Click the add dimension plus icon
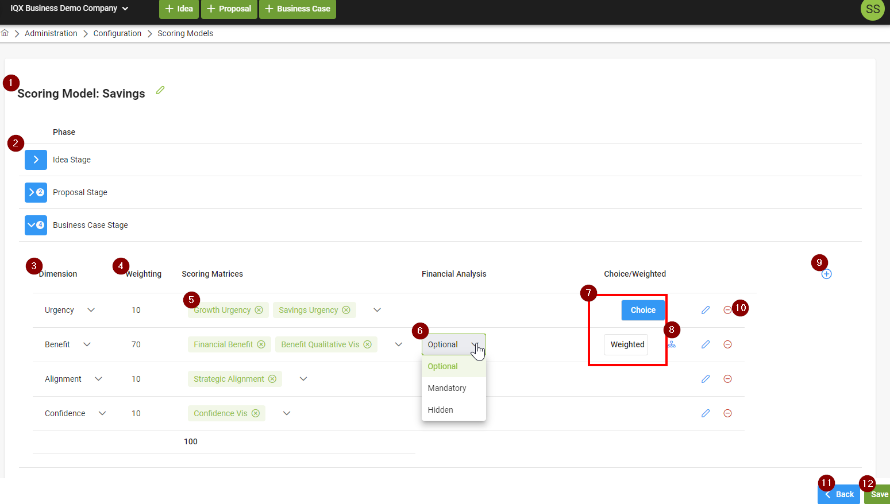The image size is (890, 504). pyautogui.click(x=826, y=274)
